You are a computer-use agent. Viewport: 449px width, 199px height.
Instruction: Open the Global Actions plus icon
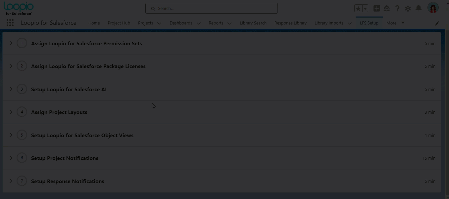click(x=377, y=8)
